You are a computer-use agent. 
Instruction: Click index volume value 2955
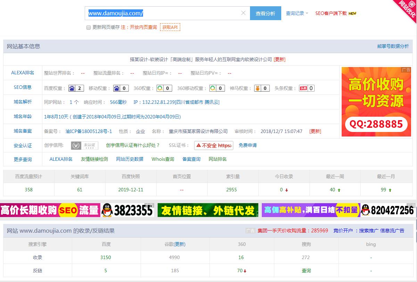click(x=232, y=190)
